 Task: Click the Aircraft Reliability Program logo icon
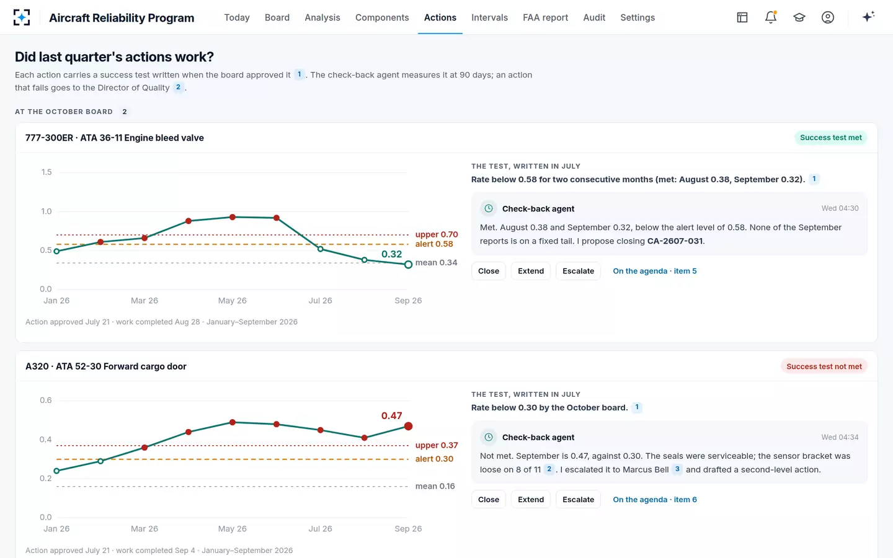(x=22, y=17)
